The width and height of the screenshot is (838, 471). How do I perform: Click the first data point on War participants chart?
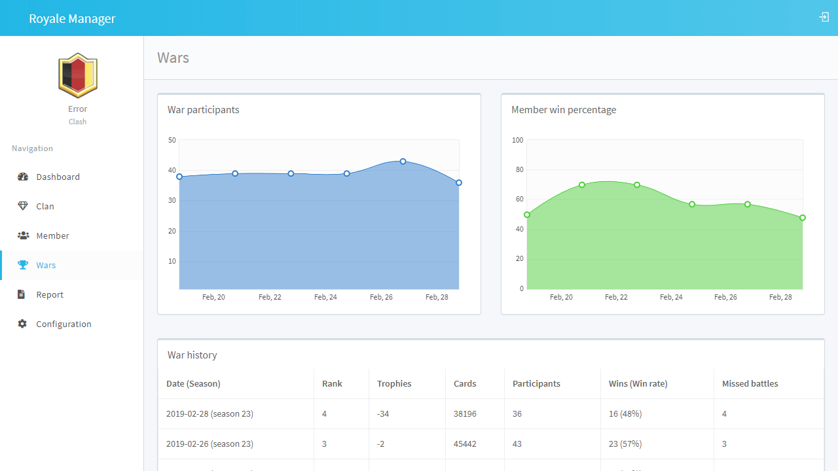point(179,177)
